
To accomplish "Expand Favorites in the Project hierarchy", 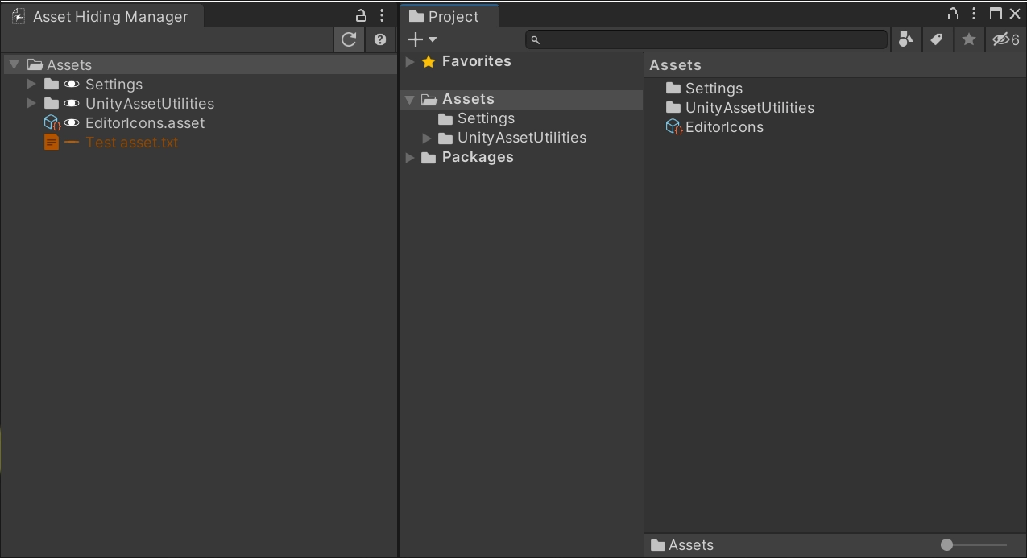I will 410,60.
